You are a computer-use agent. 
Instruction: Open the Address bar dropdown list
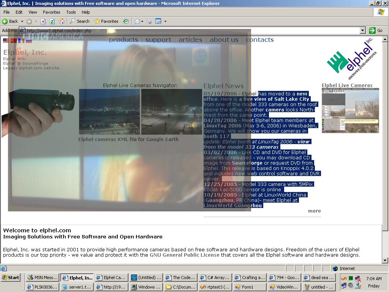[363, 30]
